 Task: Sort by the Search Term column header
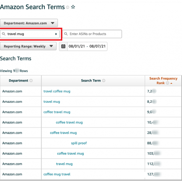tap(91, 80)
